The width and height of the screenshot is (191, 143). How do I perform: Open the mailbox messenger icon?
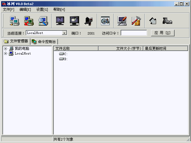pyautogui.click(x=89, y=21)
